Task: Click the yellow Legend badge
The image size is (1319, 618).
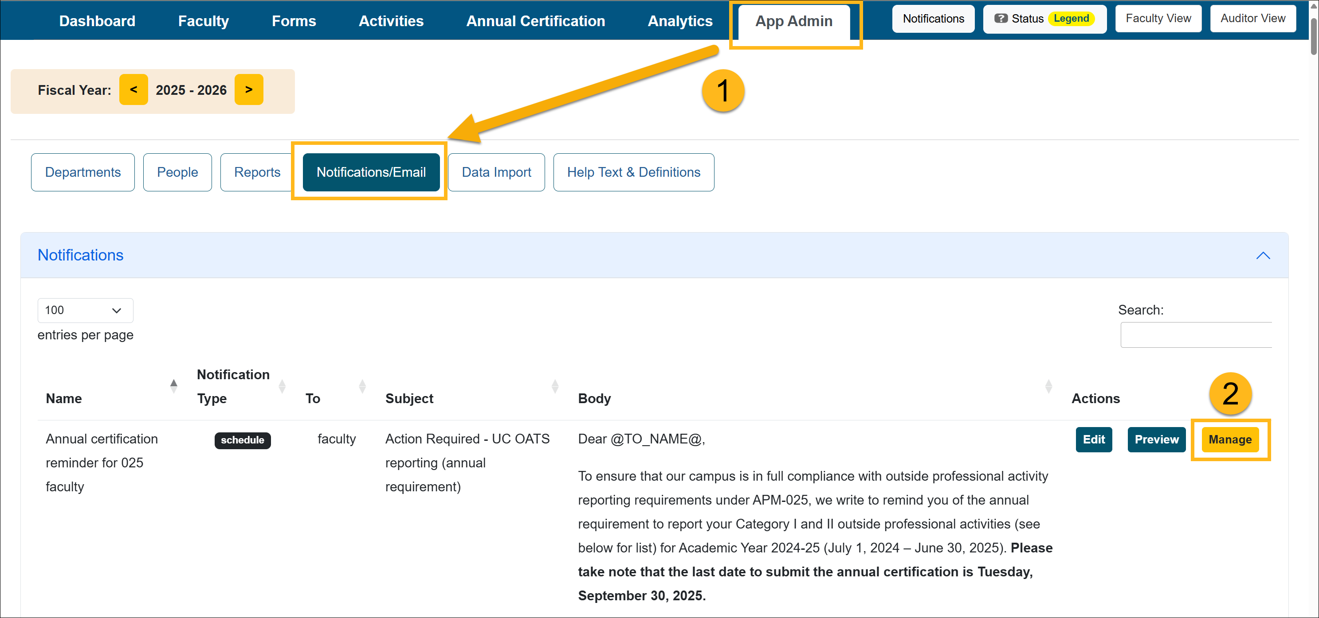Action: (1071, 19)
